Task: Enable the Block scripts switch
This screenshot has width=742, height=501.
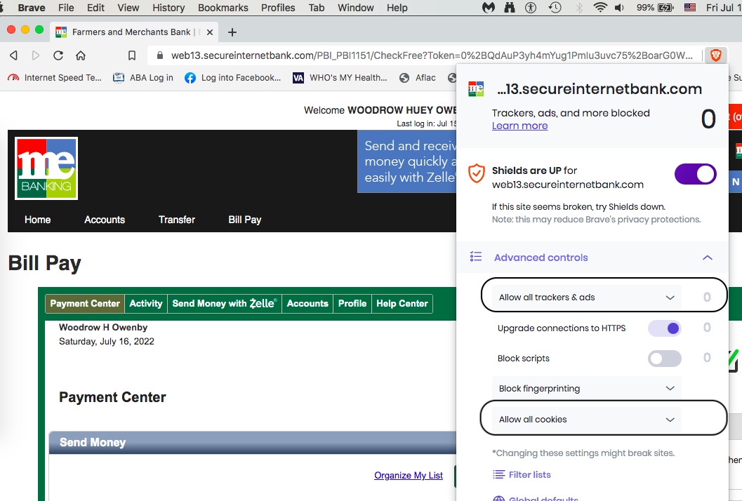Action: [x=664, y=359]
